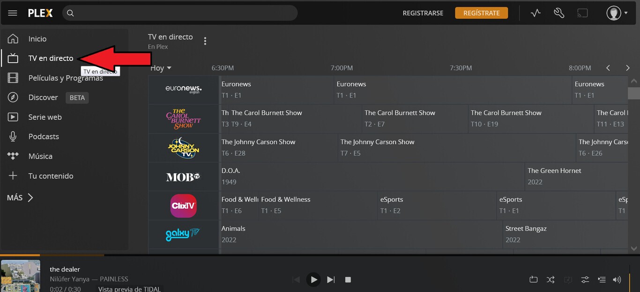Select the Cast icon to stream to device
This screenshot has height=292, width=640.
582,13
